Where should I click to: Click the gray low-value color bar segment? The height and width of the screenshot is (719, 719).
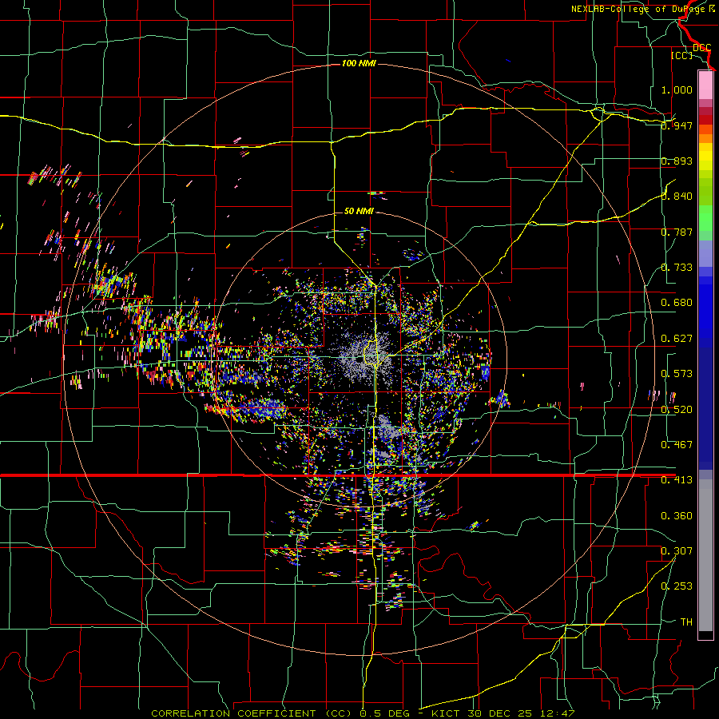coord(705,555)
